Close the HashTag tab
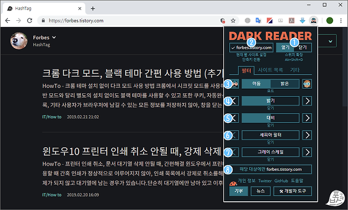 point(80,9)
